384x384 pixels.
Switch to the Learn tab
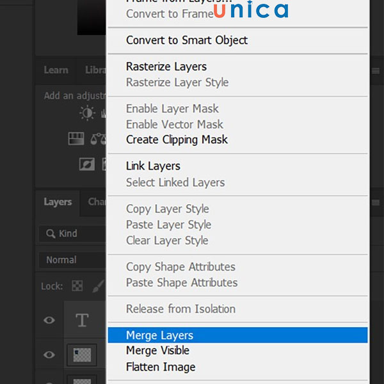pos(56,70)
